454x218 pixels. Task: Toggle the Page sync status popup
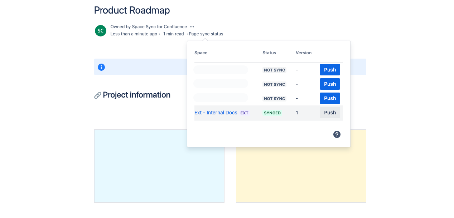point(206,34)
